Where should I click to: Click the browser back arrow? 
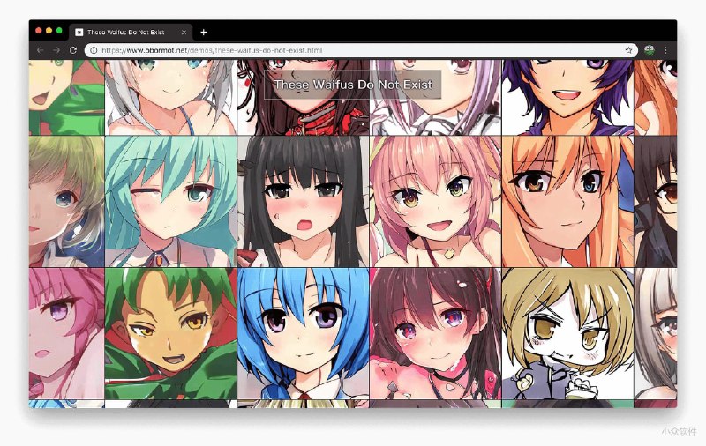pos(40,50)
